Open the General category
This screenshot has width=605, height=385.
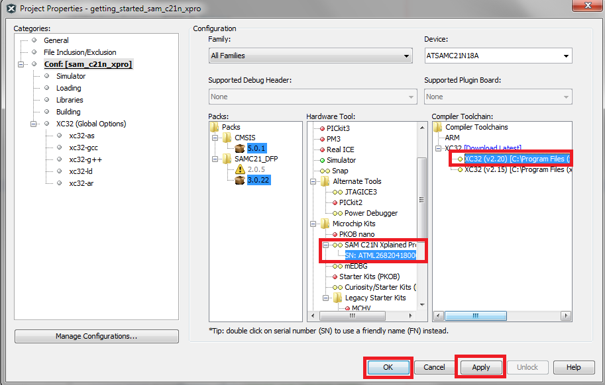56,40
